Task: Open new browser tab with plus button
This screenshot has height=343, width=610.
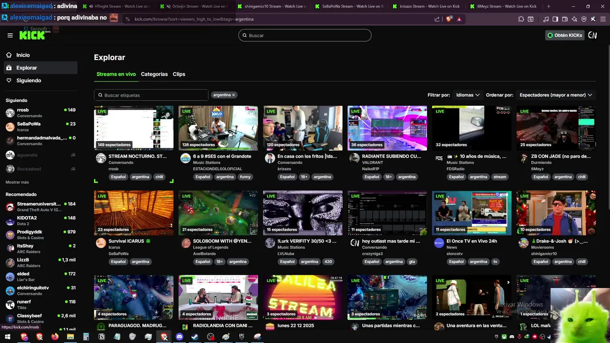Action: click(x=549, y=6)
